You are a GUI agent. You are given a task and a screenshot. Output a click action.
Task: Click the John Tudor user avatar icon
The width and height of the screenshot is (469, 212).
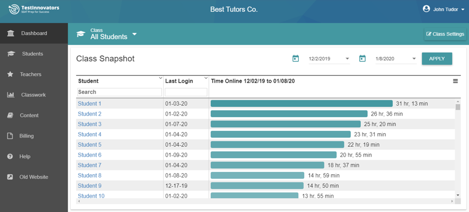(426, 9)
